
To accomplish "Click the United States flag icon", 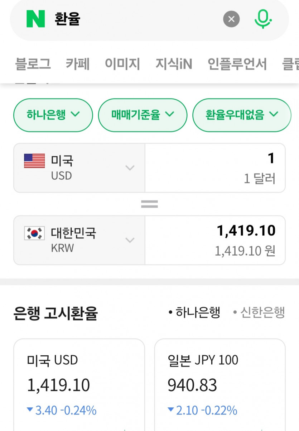I will pyautogui.click(x=34, y=161).
